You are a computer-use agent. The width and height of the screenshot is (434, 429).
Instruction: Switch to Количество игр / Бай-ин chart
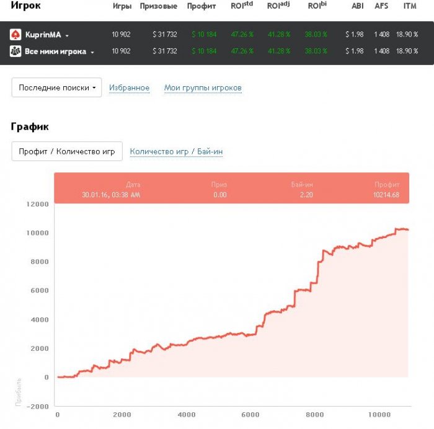click(176, 151)
